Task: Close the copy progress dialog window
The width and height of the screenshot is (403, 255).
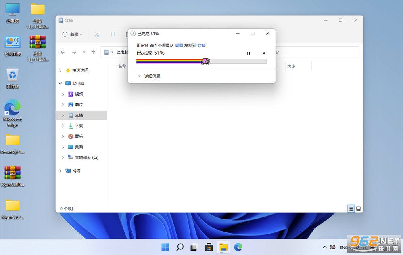Action: [268, 34]
